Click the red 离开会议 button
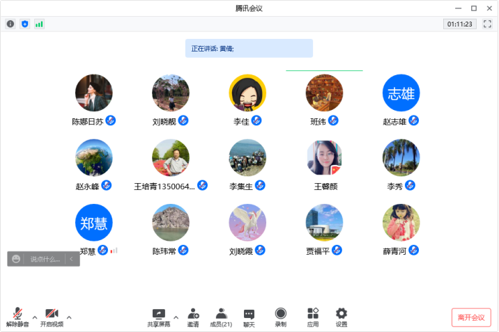Image resolution: width=499 pixels, height=332 pixels. [471, 317]
